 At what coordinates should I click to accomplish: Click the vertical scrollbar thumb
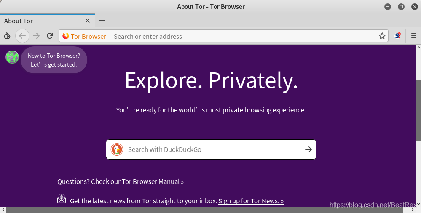[418, 110]
